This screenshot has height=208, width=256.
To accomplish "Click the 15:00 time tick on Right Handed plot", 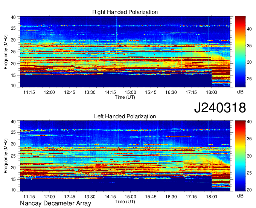I will click(131, 92).
